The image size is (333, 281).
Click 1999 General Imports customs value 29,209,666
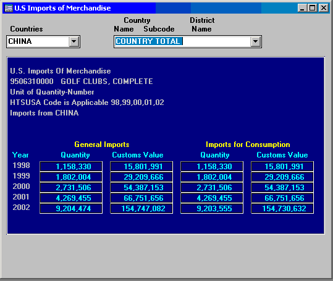click(141, 177)
